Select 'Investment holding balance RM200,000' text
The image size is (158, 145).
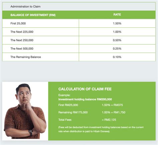coord(85,99)
